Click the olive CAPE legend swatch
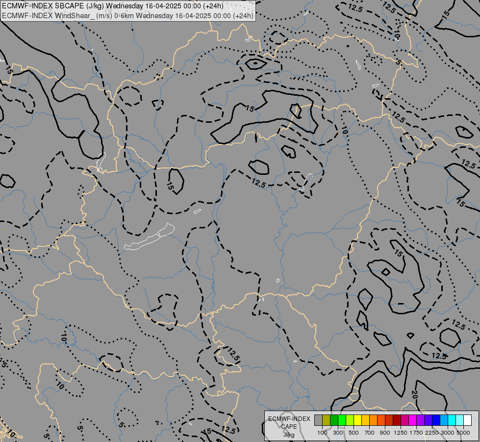Image resolution: width=480 pixels, height=442 pixels. (x=327, y=420)
